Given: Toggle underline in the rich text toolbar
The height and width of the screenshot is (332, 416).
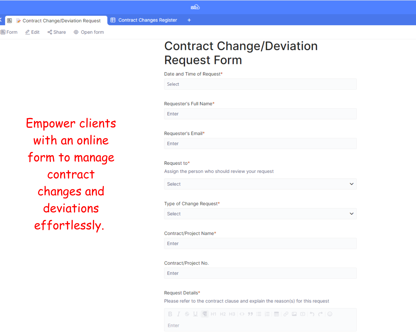Looking at the screenshot, I should pyautogui.click(x=195, y=314).
